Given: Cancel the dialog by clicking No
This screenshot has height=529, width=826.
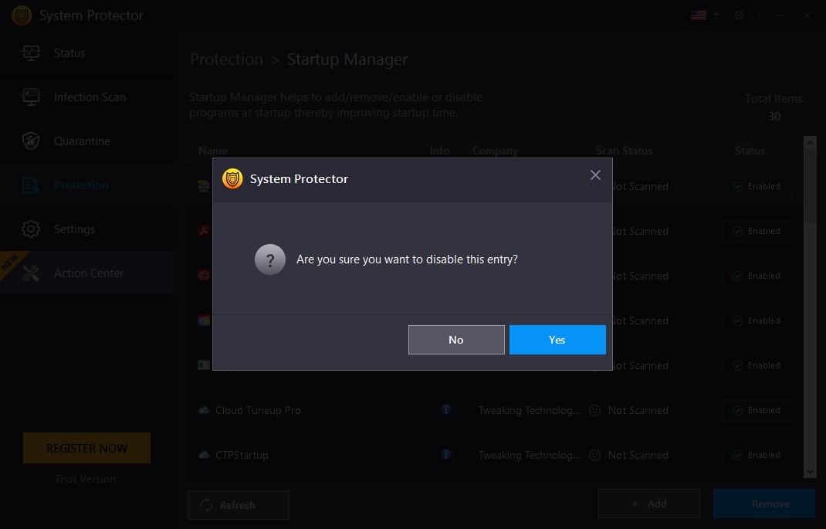Looking at the screenshot, I should pyautogui.click(x=456, y=340).
